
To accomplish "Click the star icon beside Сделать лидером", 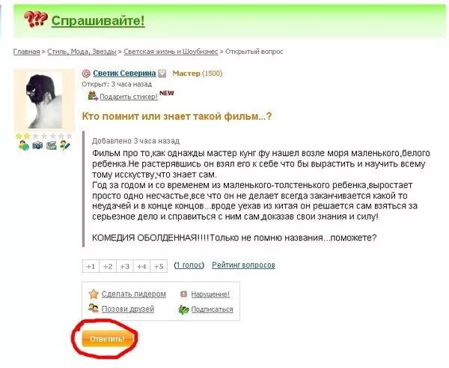I will (x=94, y=294).
